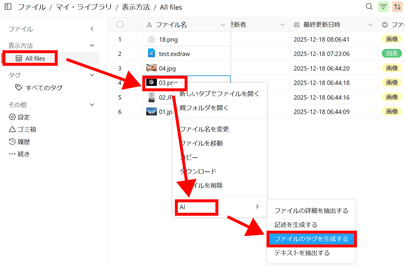This screenshot has height=266, width=405.
Task: Open 履歴 history clock icon
Action: 12,142
